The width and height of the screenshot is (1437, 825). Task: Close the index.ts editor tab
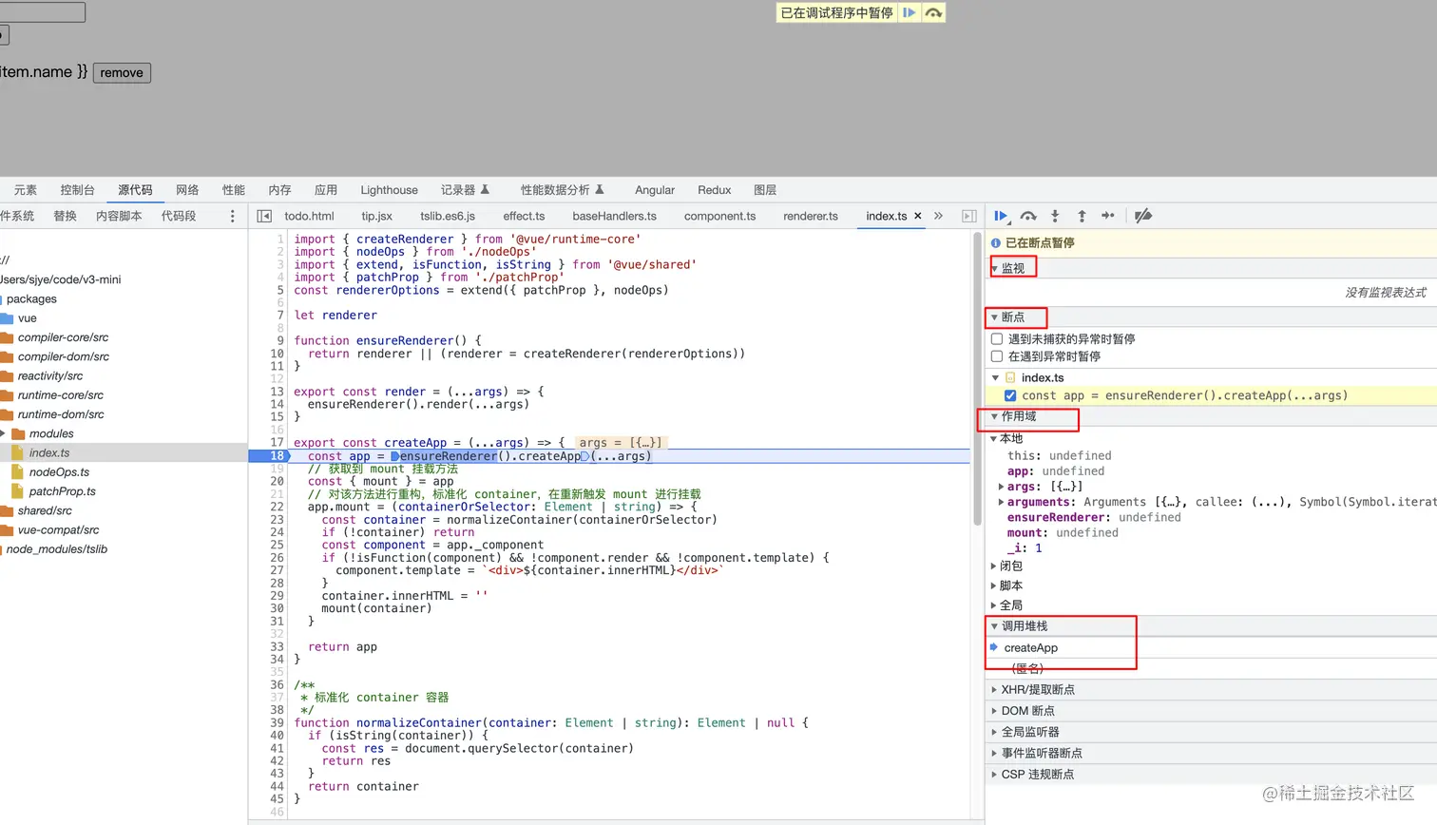pos(918,216)
